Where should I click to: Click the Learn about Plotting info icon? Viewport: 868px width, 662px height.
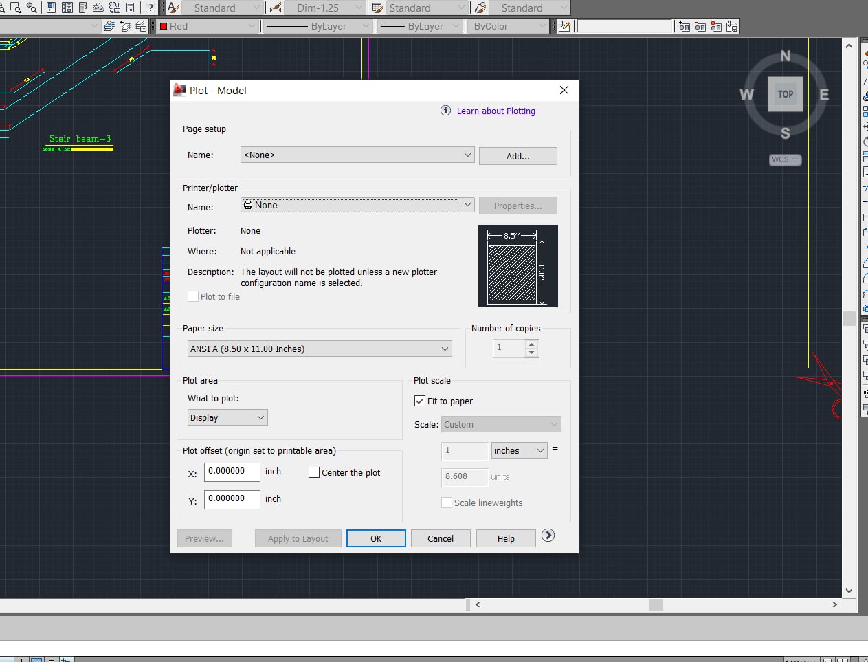445,111
